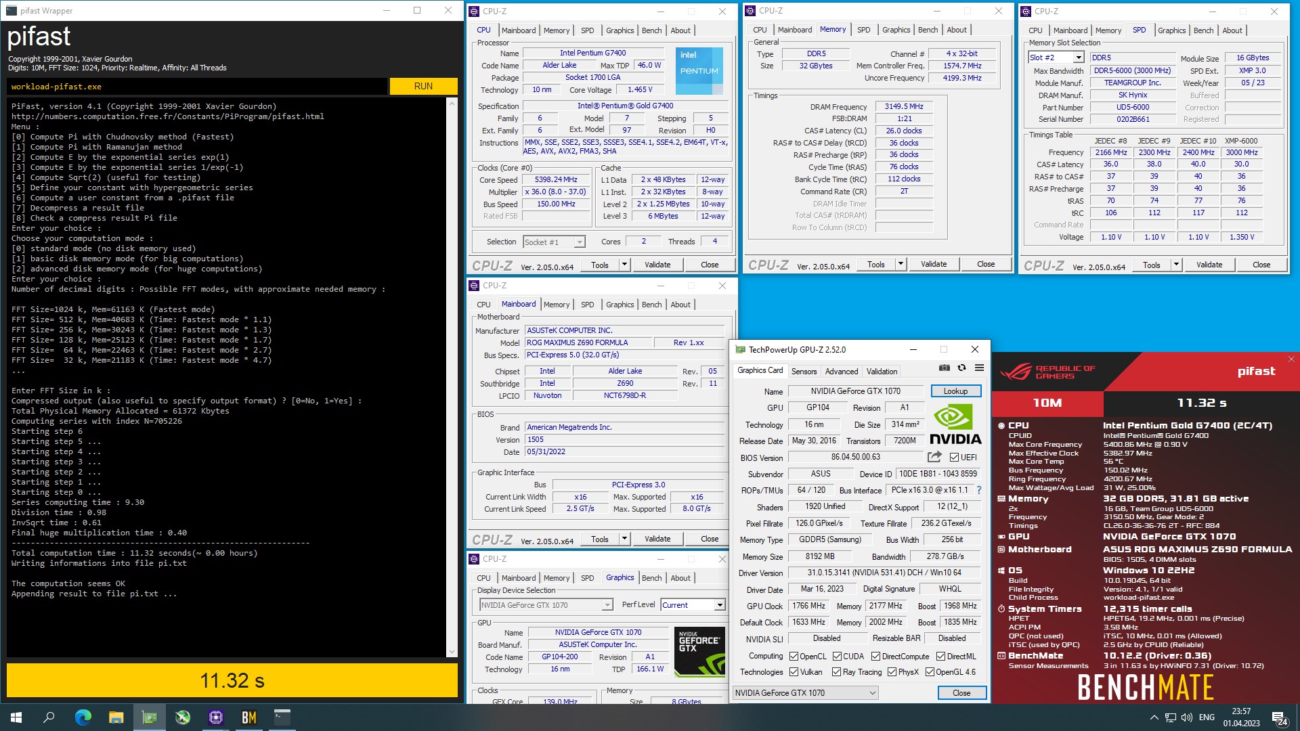Select About tab in CPU-Z Mainboard window
1300x731 pixels.
coord(680,305)
